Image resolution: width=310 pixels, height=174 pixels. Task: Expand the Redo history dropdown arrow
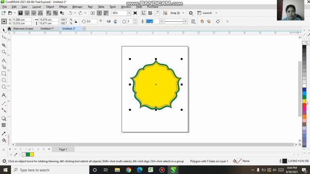(x=85, y=13)
